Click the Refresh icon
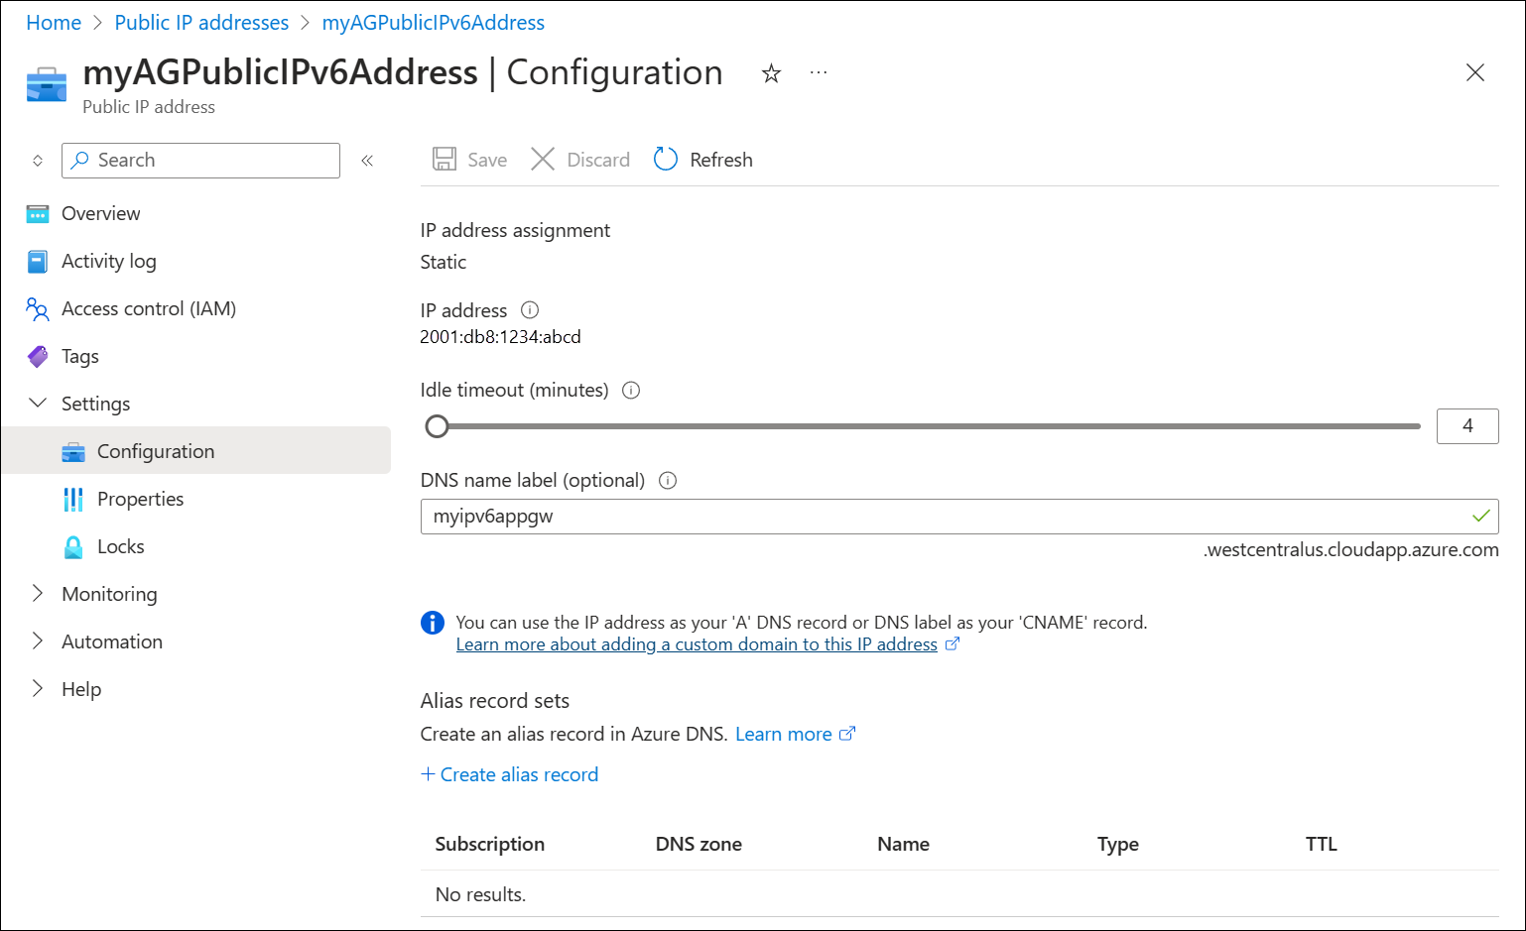 (x=665, y=159)
